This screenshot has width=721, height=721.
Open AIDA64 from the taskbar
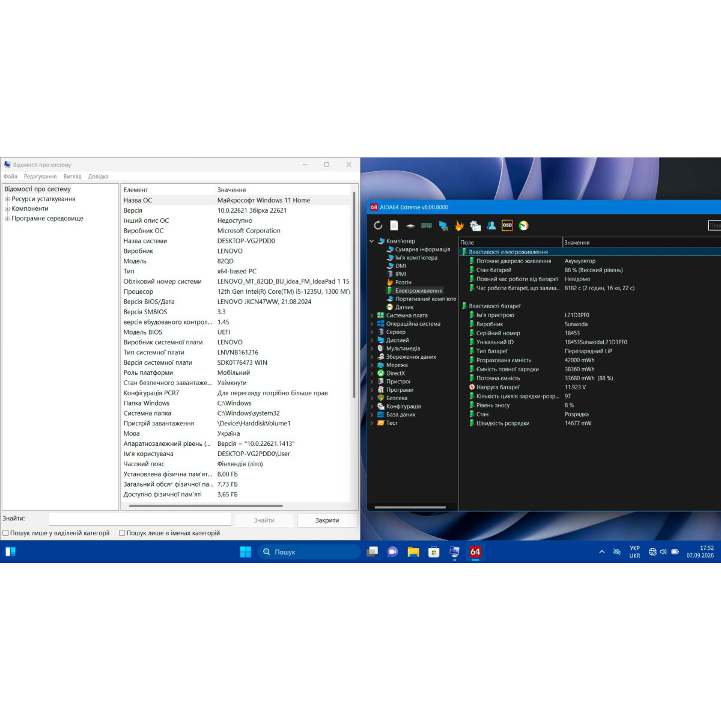475,552
